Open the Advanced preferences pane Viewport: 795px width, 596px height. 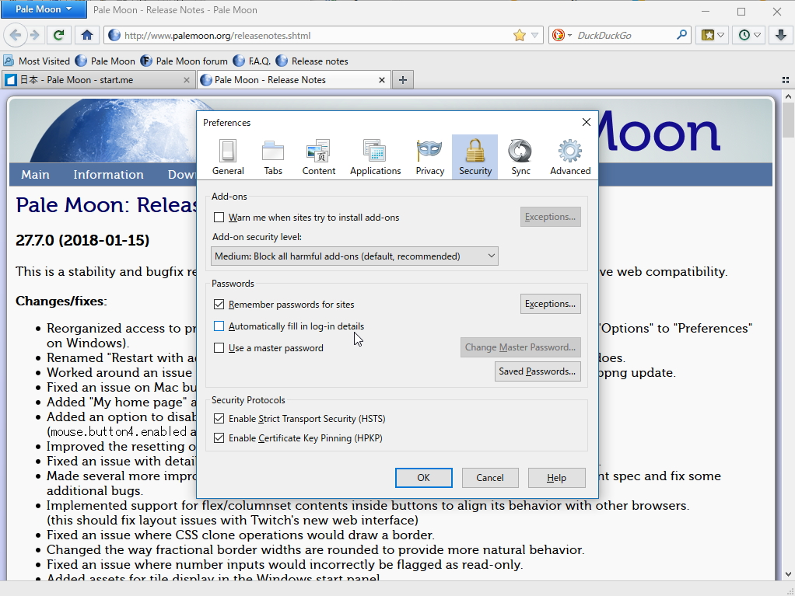pyautogui.click(x=570, y=157)
